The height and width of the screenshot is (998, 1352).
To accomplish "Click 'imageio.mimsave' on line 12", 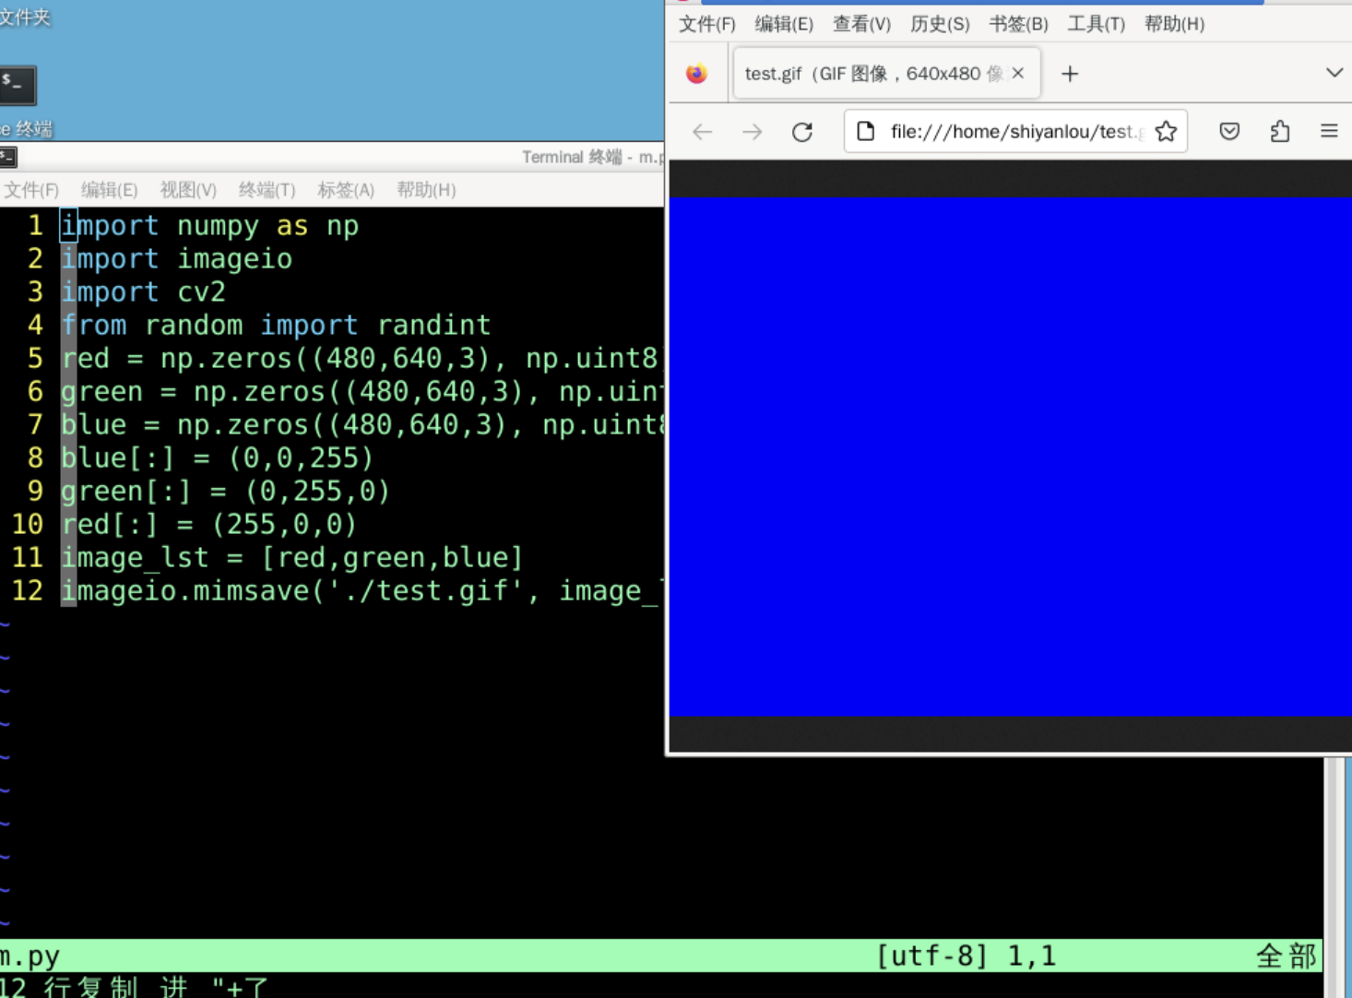I will 184,590.
